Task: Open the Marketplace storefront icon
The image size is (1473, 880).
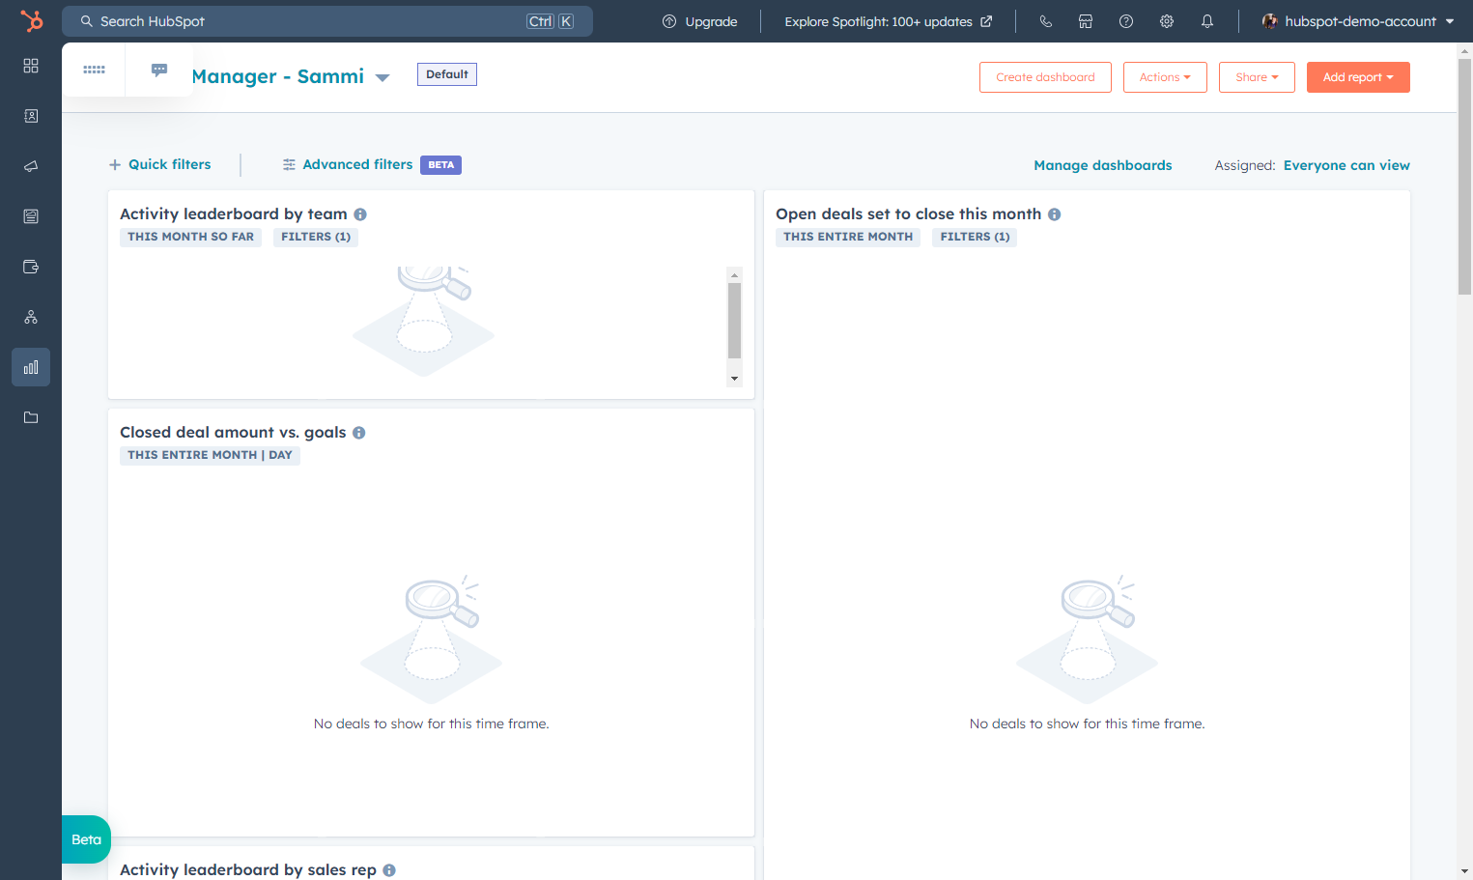Action: pos(1086,21)
